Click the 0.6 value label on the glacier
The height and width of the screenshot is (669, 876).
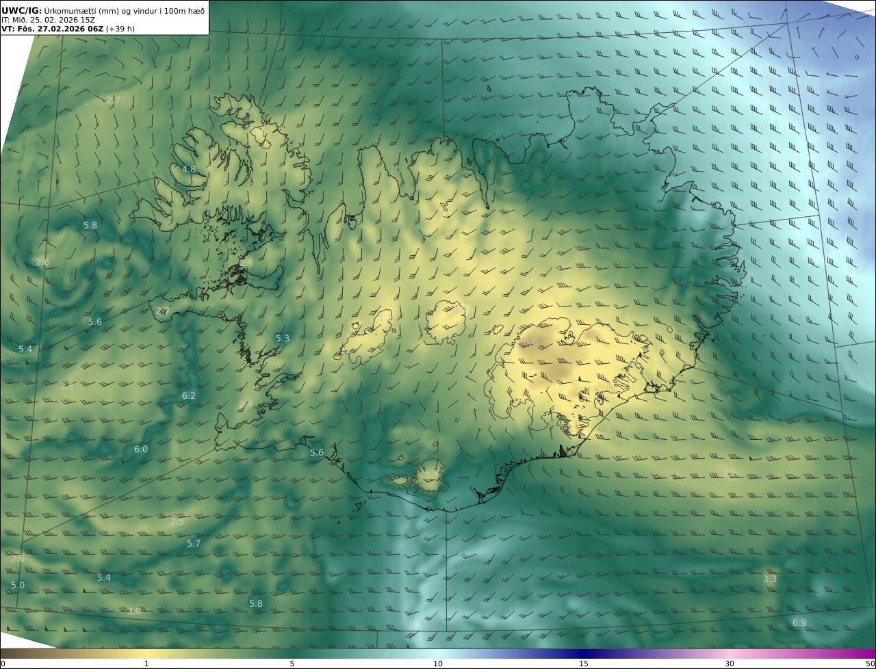click(530, 342)
